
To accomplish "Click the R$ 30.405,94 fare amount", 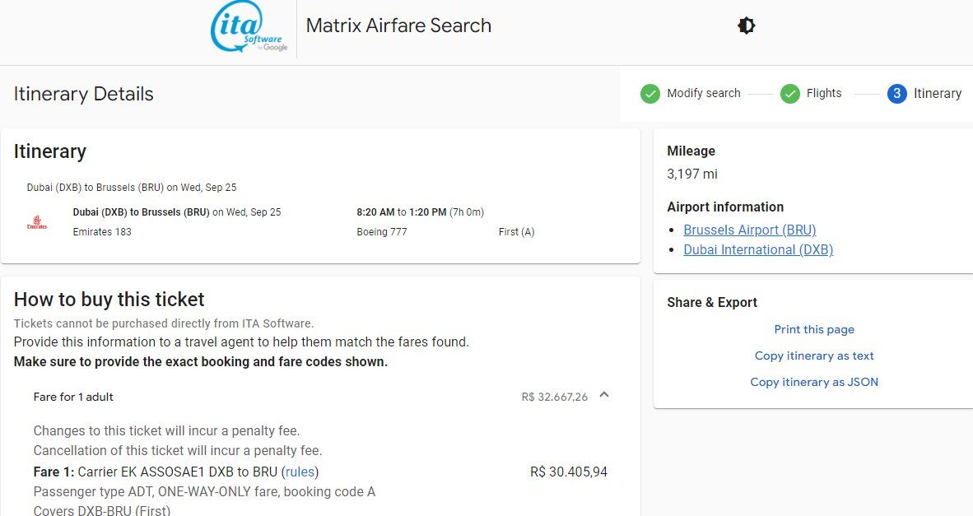I will tap(569, 472).
